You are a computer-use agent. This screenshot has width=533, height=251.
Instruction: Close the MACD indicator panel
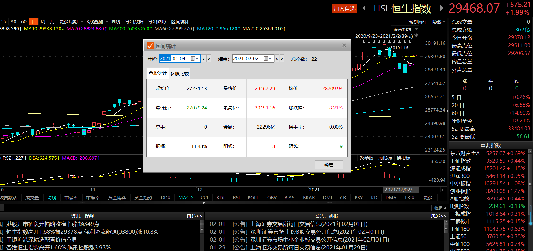pyautogui.click(x=416, y=158)
